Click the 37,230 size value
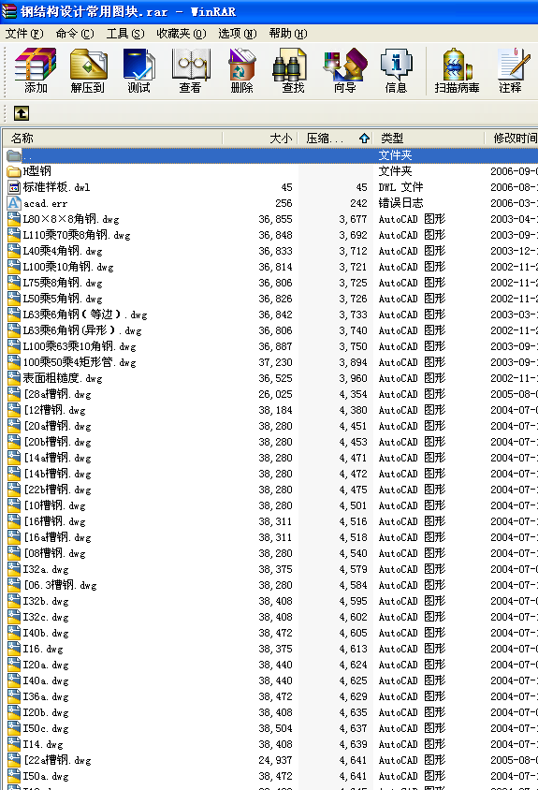Image resolution: width=538 pixels, height=790 pixels. (275, 363)
